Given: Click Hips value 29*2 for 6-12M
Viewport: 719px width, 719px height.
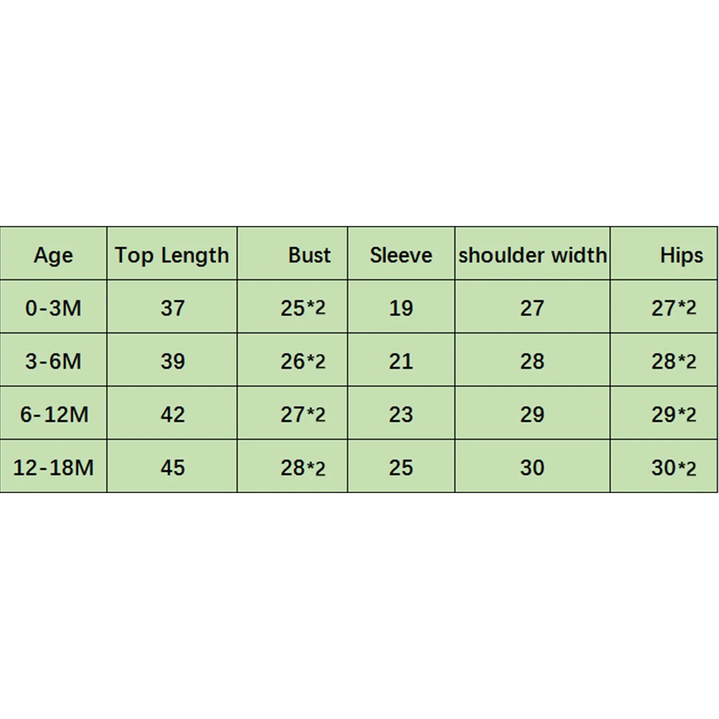Looking at the screenshot, I should [674, 414].
